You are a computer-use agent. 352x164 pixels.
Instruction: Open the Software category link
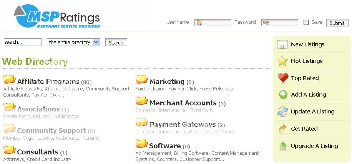[x=164, y=146]
